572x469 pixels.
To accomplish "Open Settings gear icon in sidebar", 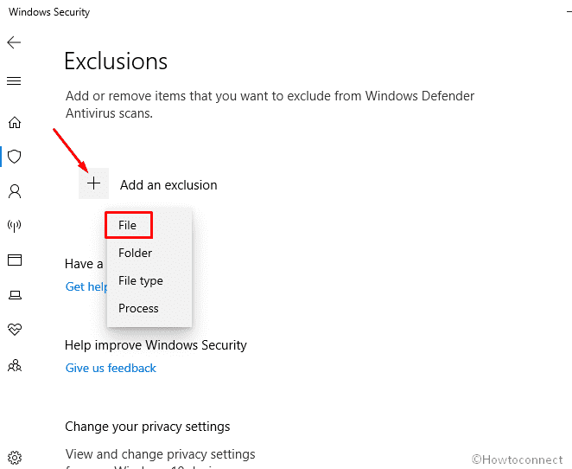I will [x=15, y=457].
